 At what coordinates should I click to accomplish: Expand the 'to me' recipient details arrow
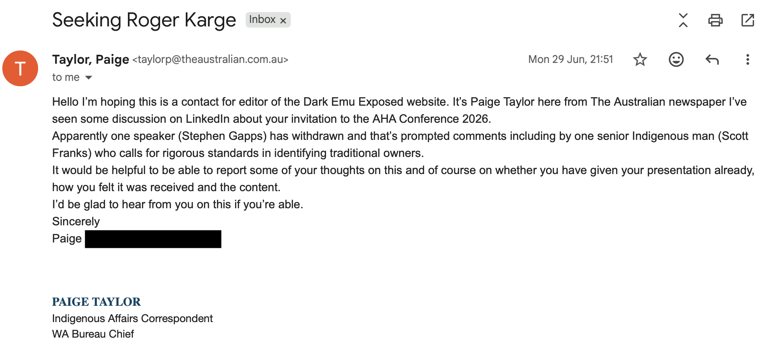(89, 78)
